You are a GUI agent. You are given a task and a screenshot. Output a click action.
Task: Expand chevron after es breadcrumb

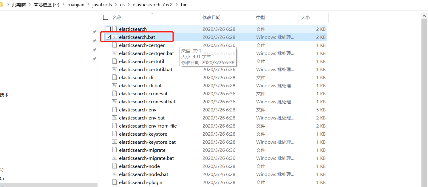click(129, 5)
